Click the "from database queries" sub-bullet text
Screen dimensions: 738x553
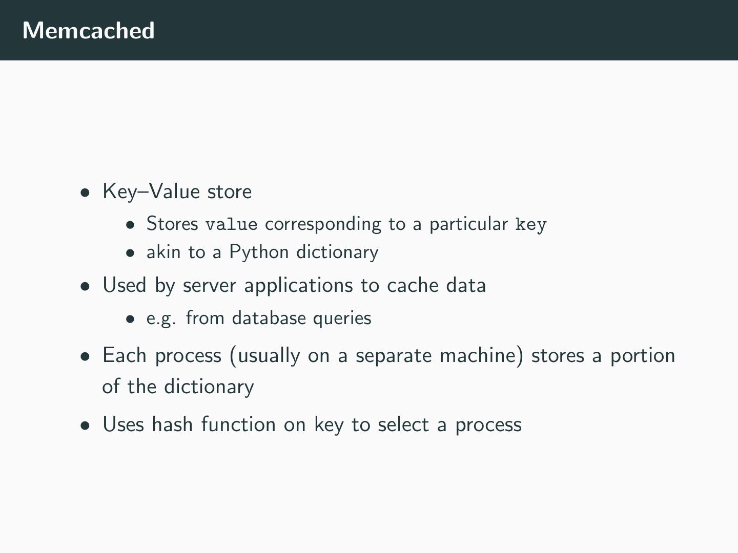pos(278,318)
